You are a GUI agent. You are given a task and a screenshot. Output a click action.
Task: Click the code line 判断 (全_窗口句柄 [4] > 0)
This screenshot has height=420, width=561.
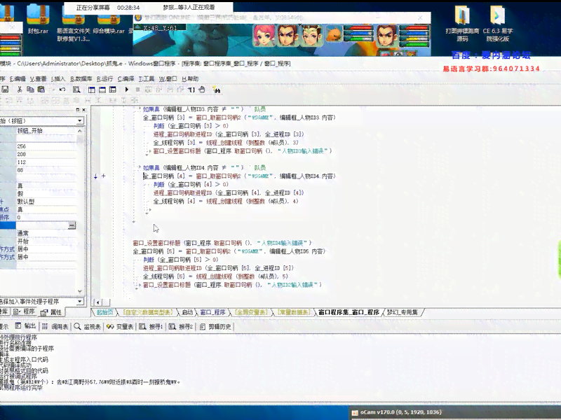point(191,184)
